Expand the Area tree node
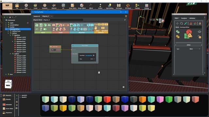This screenshot has width=209, height=117. click(x=6, y=74)
